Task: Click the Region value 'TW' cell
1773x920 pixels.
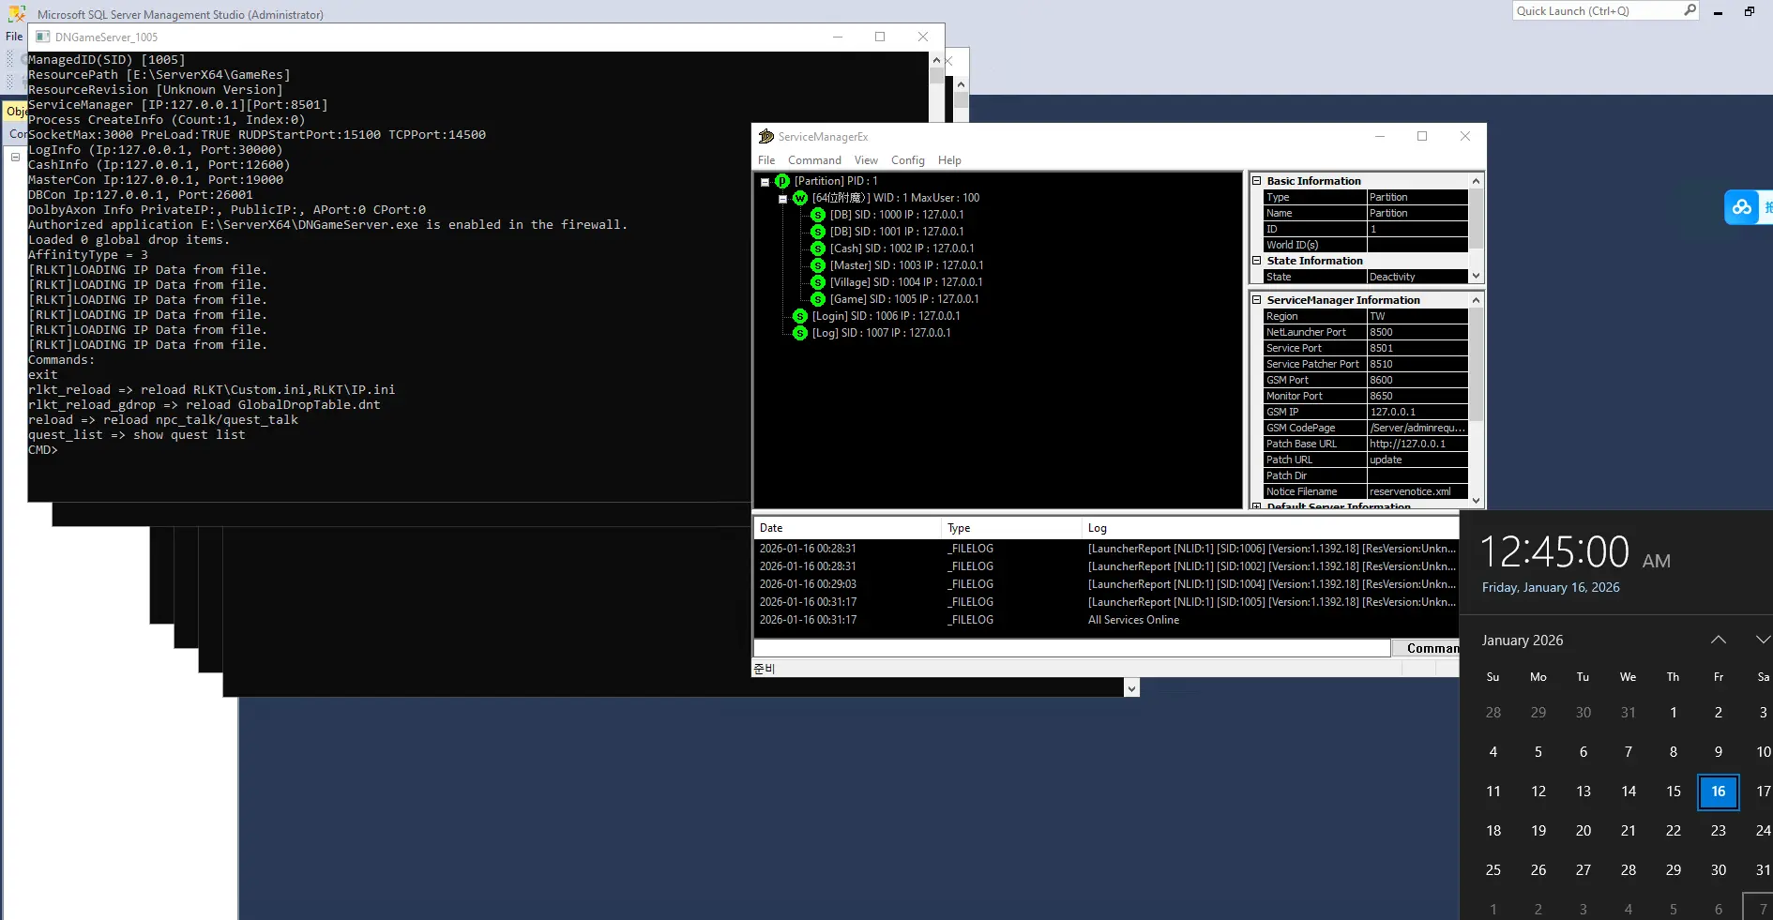Action: pos(1417,316)
